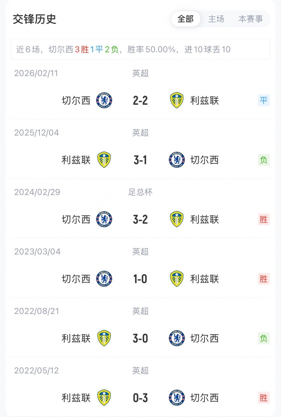The height and width of the screenshot is (417, 281).
Task: Click Leeds United crest in the 2025/12/04 match
Action: (104, 160)
